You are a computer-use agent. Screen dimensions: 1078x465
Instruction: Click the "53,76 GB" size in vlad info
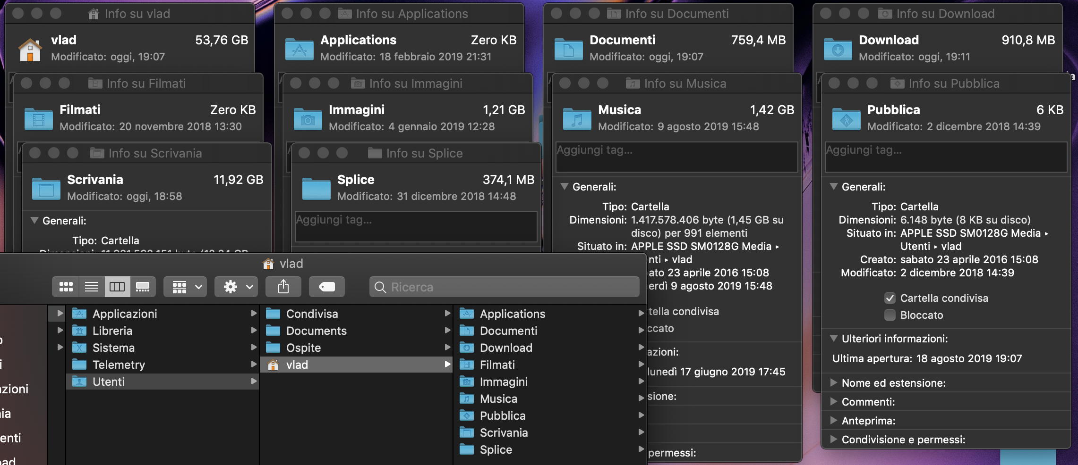[222, 40]
